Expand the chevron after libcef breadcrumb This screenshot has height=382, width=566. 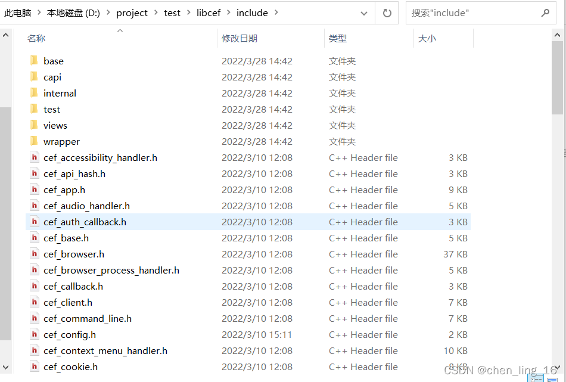[229, 13]
